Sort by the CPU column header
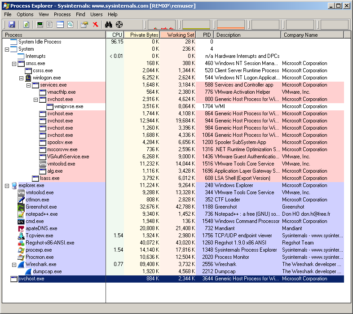This screenshot has width=353, height=314. click(x=115, y=35)
